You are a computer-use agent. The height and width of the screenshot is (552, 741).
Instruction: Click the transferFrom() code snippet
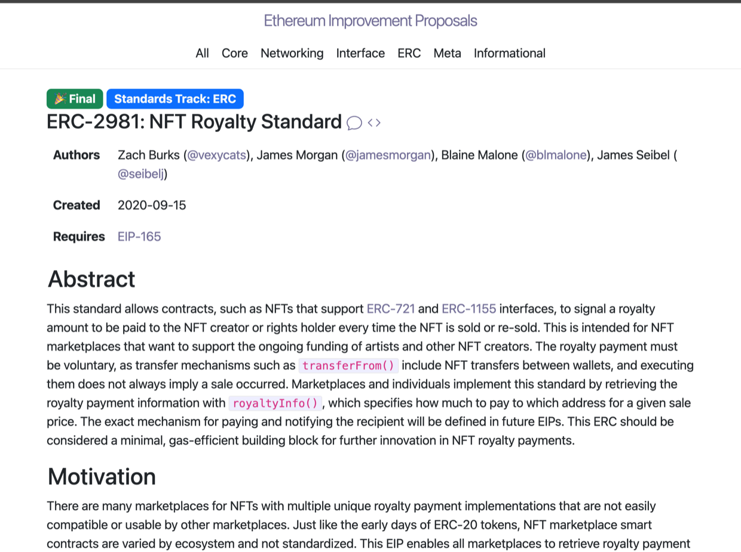[x=349, y=366]
